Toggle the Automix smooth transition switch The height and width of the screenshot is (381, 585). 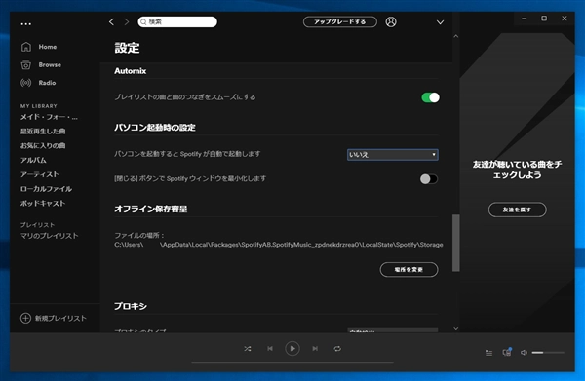pyautogui.click(x=430, y=97)
